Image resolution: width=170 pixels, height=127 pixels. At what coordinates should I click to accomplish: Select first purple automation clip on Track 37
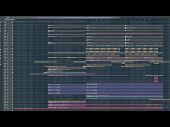(x=88, y=75)
